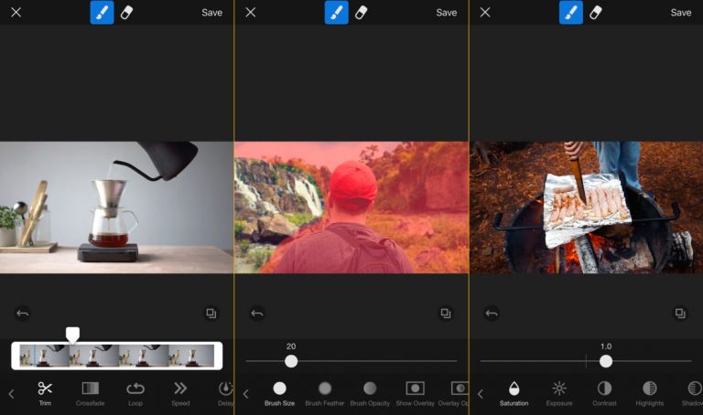Toggle the Show Overlay option

point(416,393)
